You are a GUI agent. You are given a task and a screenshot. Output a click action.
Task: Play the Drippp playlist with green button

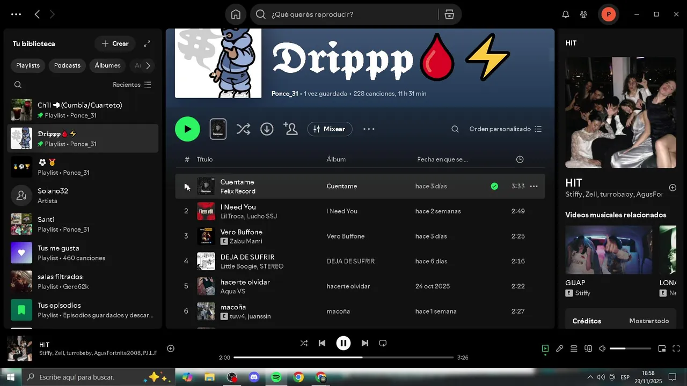point(187,129)
